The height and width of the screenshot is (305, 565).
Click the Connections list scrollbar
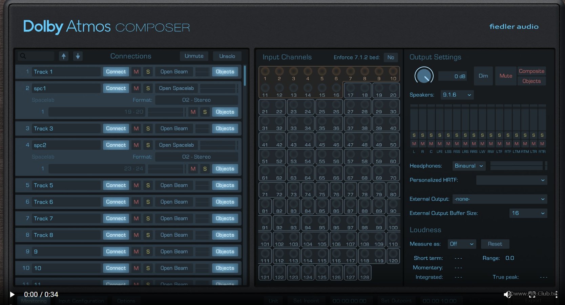[245, 76]
